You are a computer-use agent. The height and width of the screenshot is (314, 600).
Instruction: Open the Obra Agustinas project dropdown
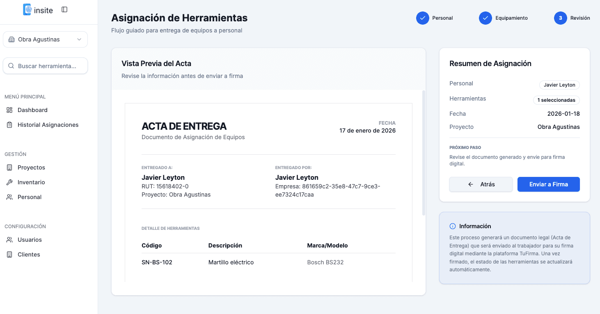click(45, 39)
